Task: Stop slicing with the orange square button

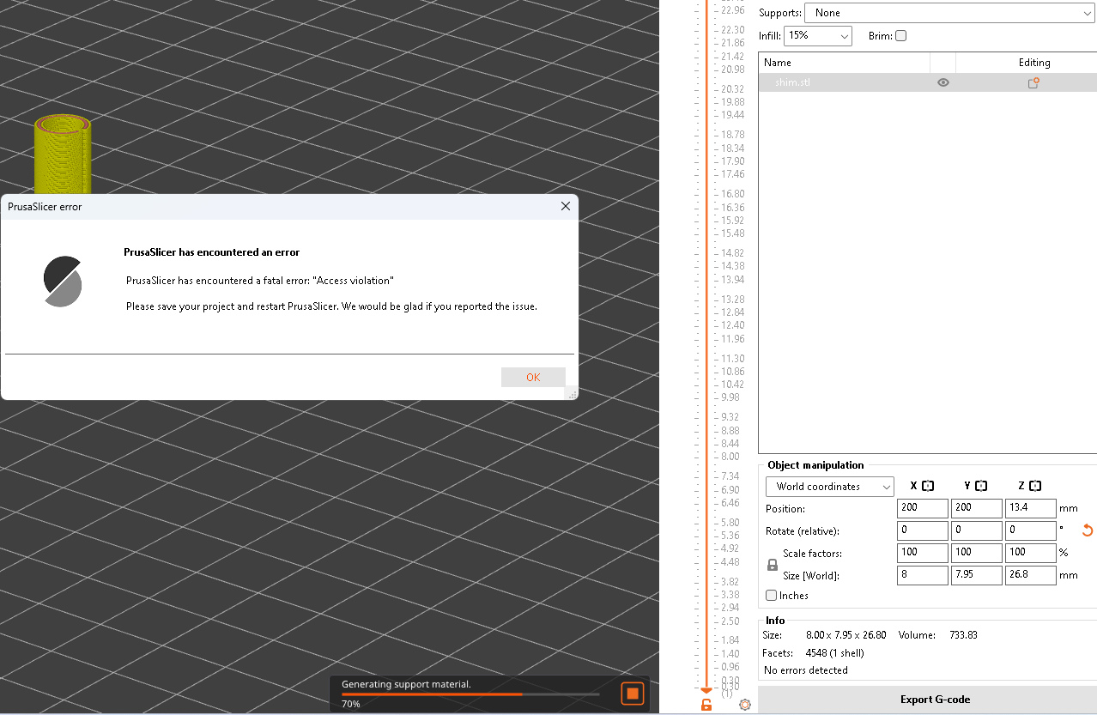Action: point(632,693)
